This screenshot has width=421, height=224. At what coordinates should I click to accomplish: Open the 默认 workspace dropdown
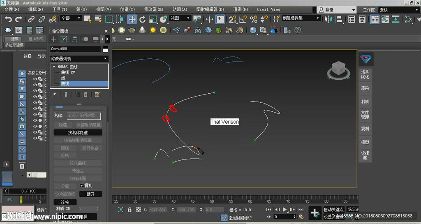pos(398,10)
